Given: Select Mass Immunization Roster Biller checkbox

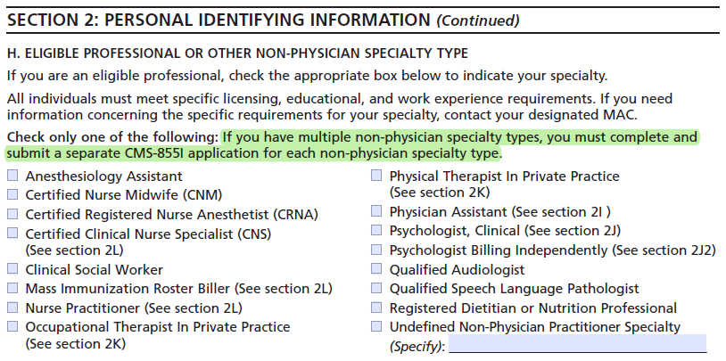Looking at the screenshot, I should (x=12, y=288).
